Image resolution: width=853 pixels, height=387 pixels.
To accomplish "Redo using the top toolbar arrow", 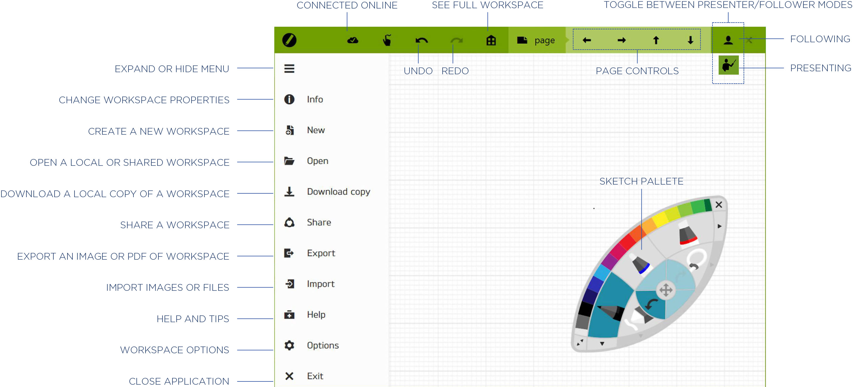I will point(456,40).
